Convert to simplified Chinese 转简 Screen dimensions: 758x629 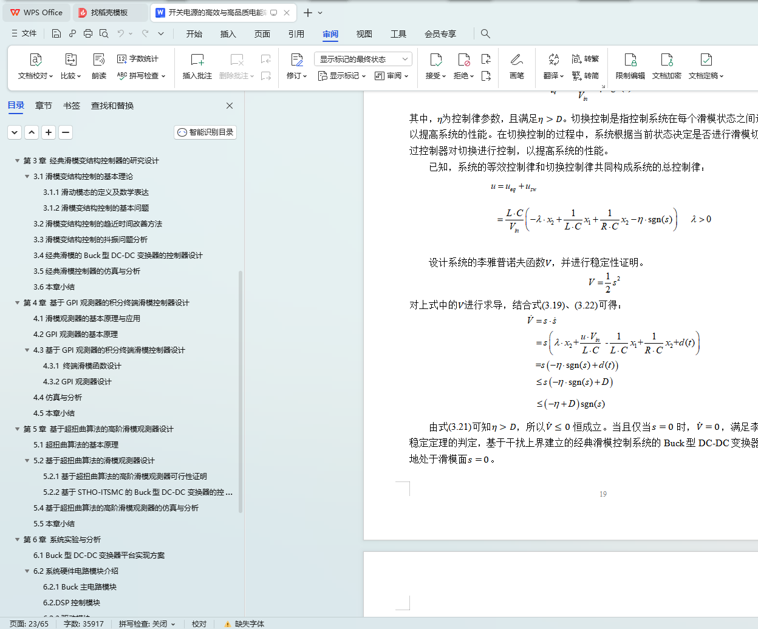[x=586, y=76]
